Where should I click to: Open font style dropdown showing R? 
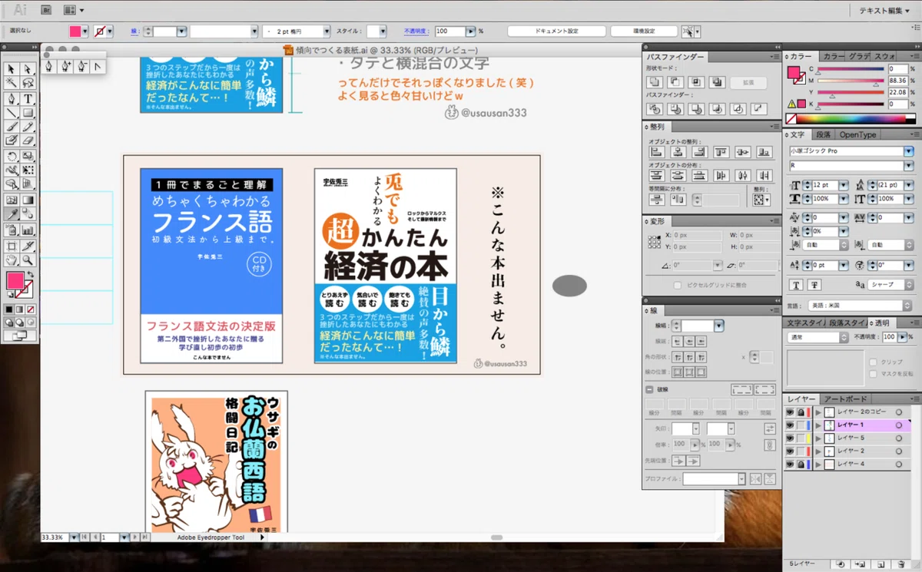(910, 165)
